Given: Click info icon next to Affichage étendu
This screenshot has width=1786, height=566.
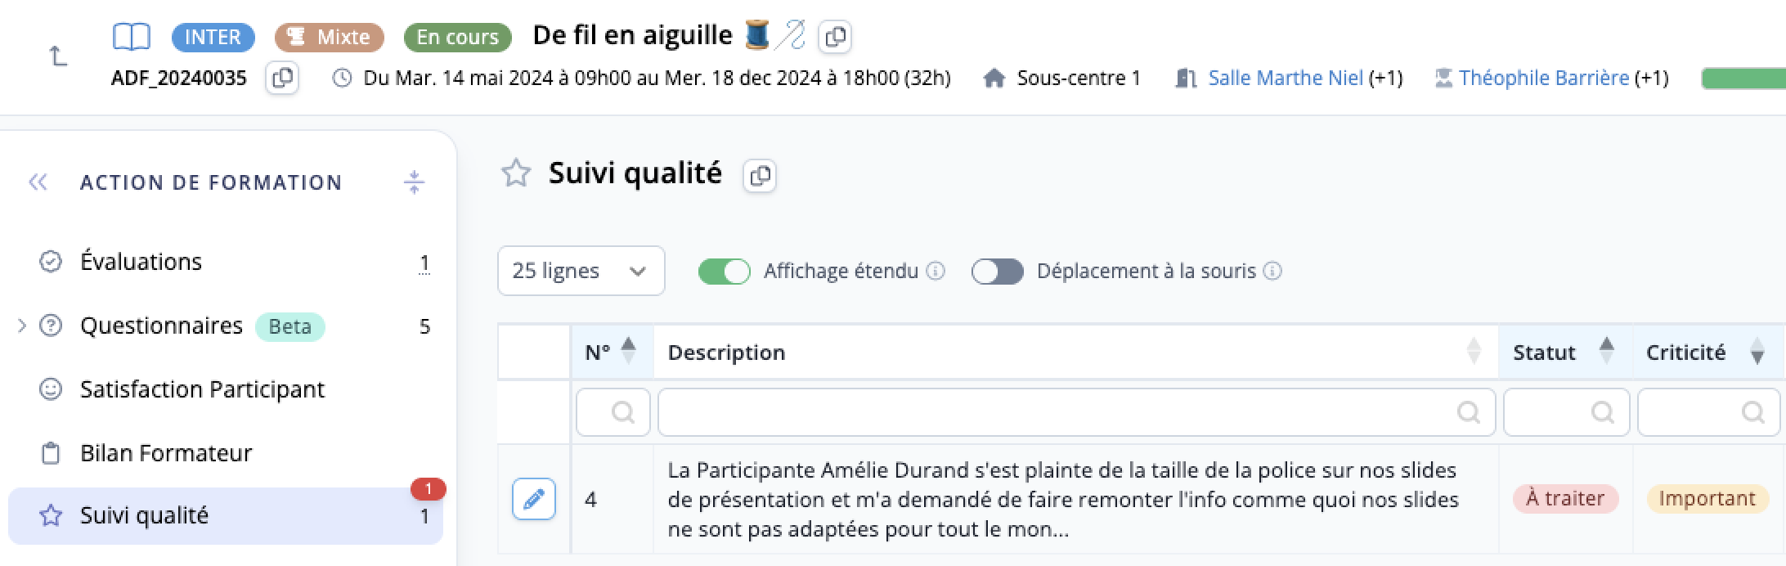Looking at the screenshot, I should 936,271.
